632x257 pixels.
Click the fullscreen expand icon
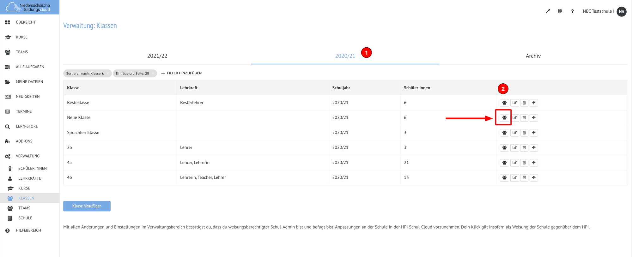tap(548, 11)
